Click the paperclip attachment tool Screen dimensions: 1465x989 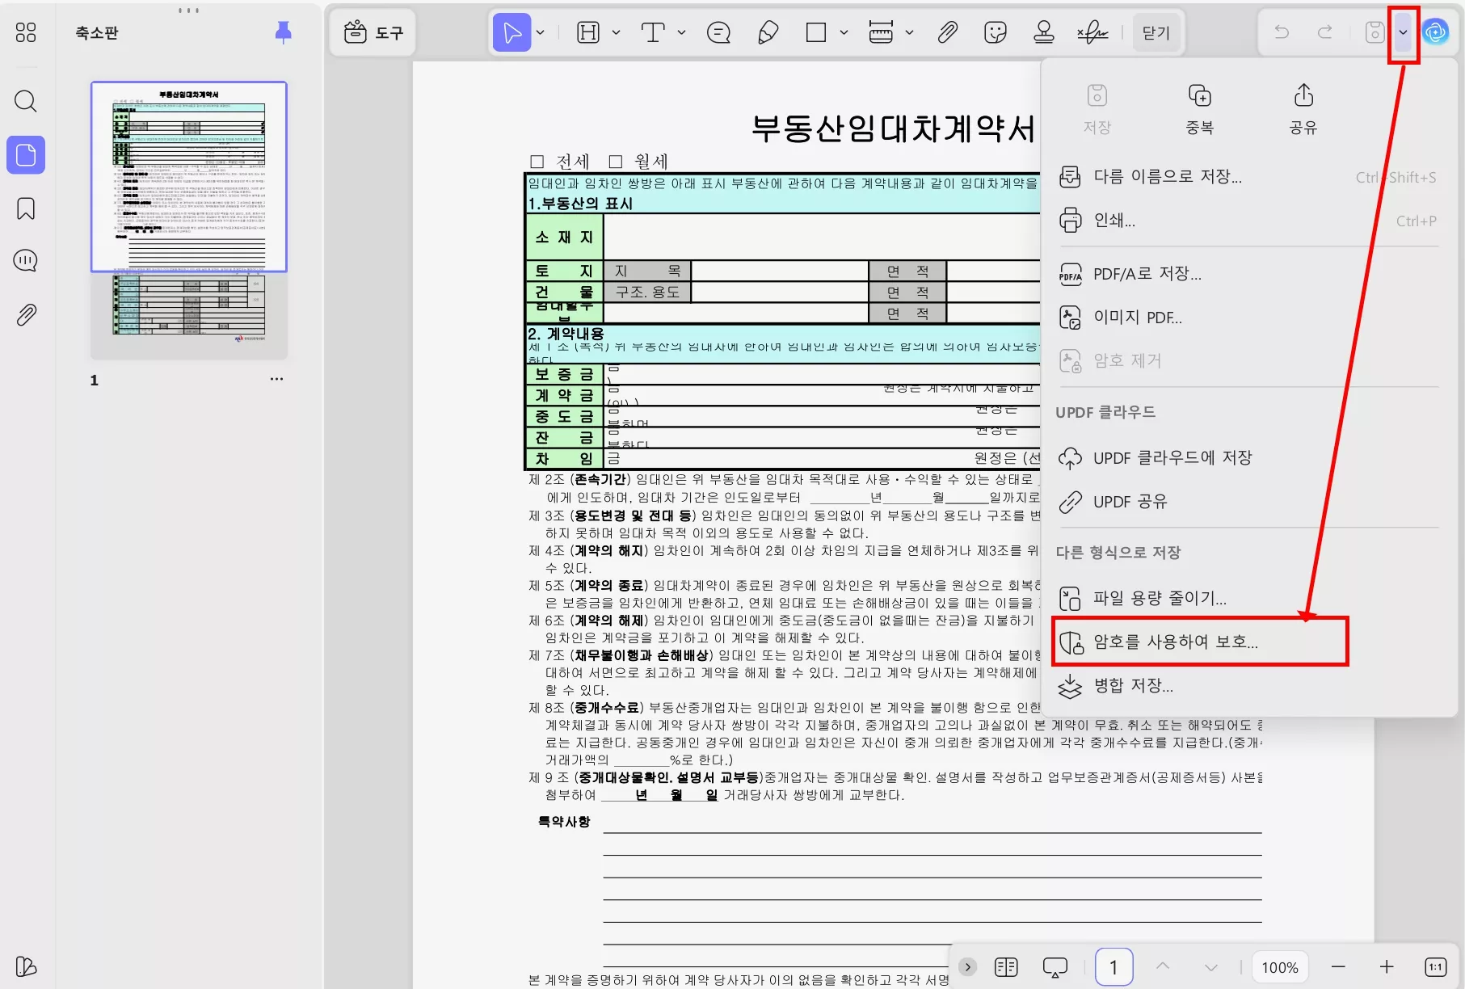click(946, 32)
